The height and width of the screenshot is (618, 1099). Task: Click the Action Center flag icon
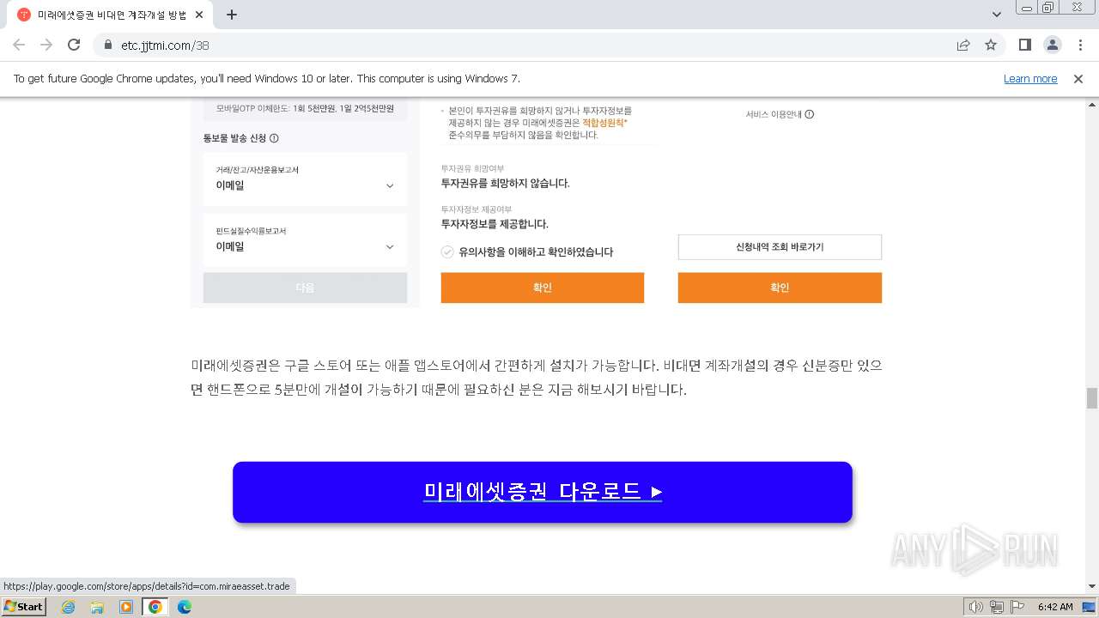pyautogui.click(x=1017, y=607)
